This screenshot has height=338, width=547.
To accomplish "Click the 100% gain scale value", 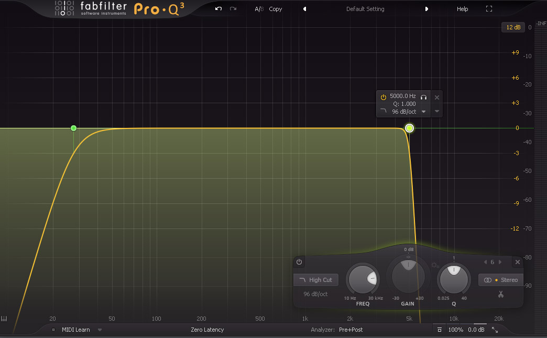I will 456,330.
